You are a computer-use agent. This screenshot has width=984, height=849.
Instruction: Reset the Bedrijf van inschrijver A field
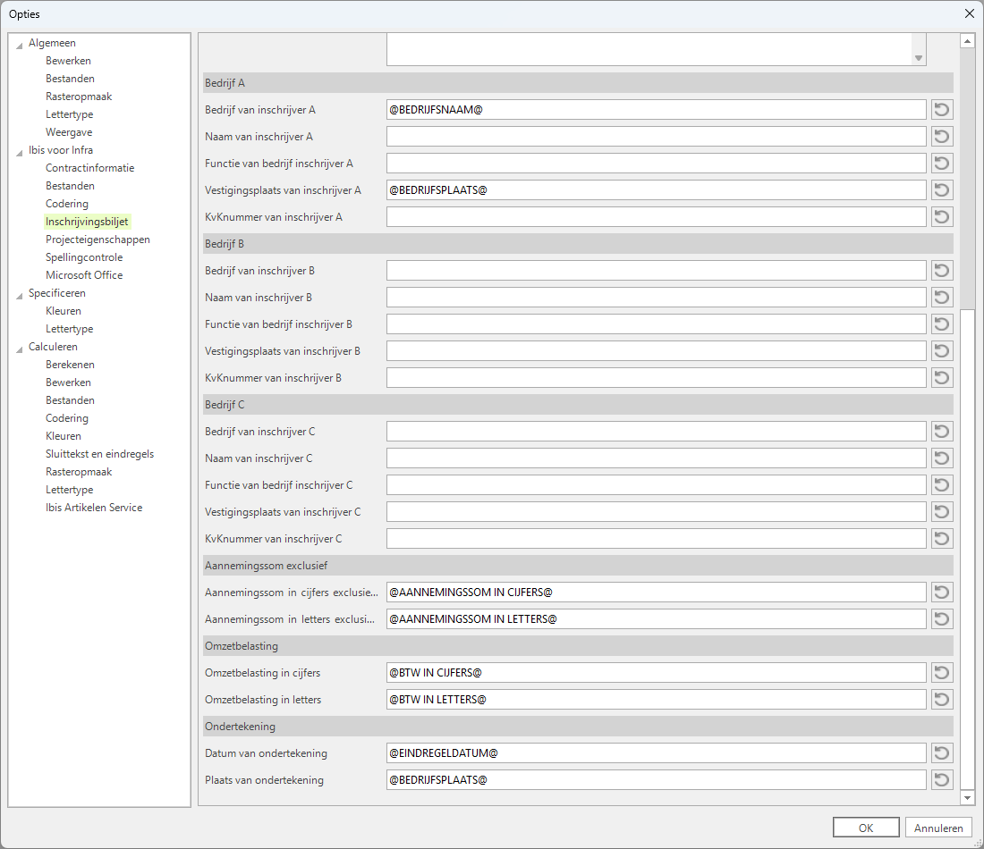(x=942, y=110)
